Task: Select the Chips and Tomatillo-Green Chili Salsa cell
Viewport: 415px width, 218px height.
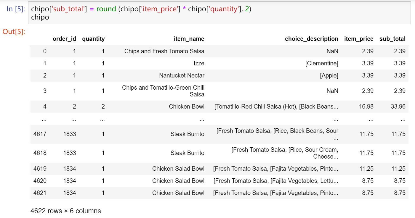Action: point(163,91)
